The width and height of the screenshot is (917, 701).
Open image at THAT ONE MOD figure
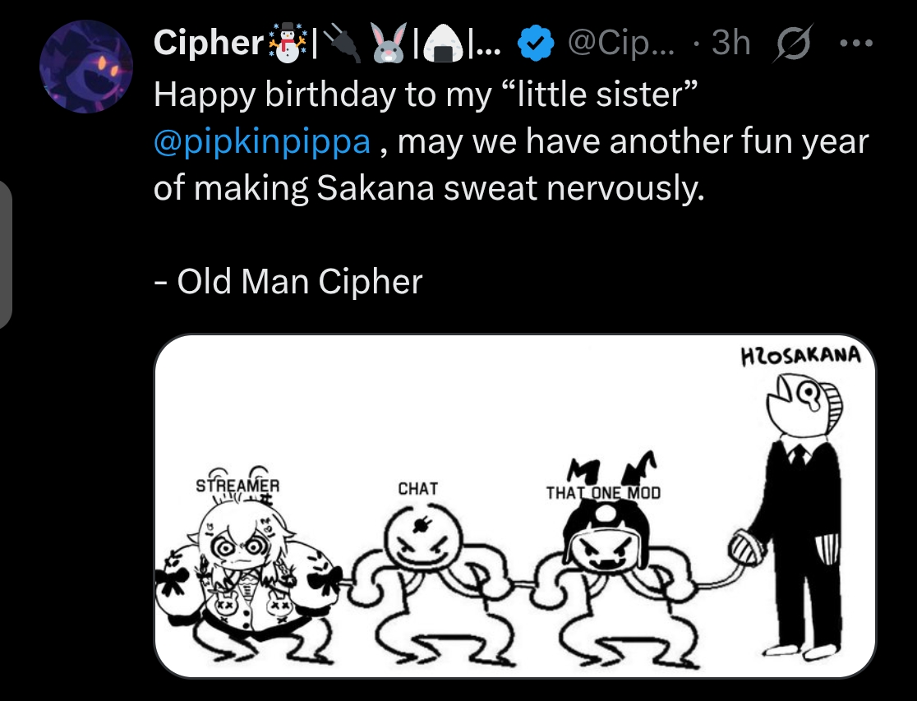click(604, 567)
